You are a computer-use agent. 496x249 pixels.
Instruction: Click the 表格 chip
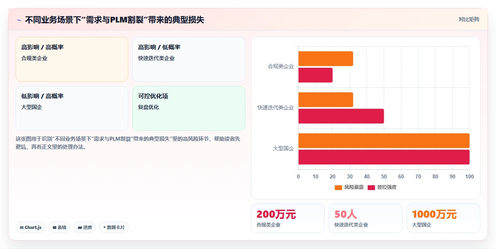(x=59, y=227)
